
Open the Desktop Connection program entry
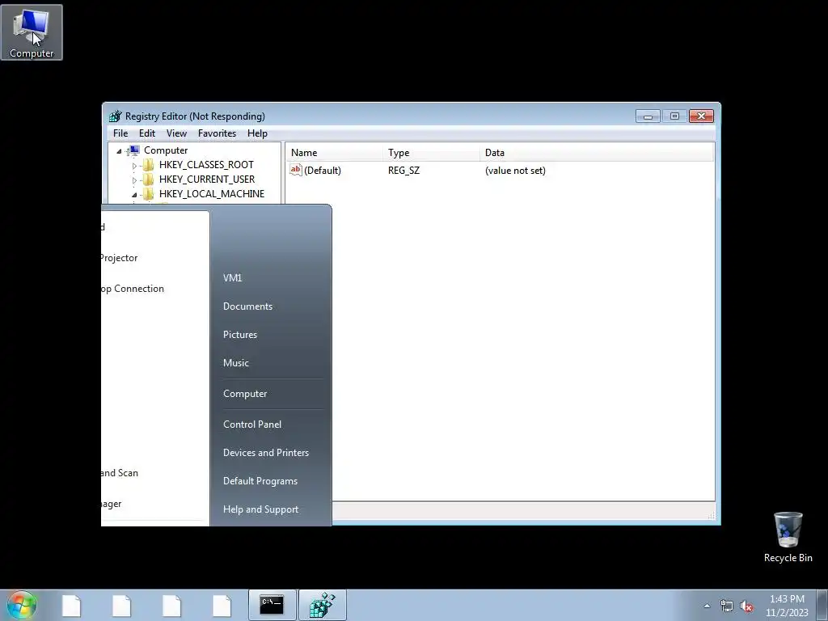pyautogui.click(x=133, y=289)
